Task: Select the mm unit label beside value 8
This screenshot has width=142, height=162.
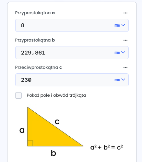Action: pos(117,25)
